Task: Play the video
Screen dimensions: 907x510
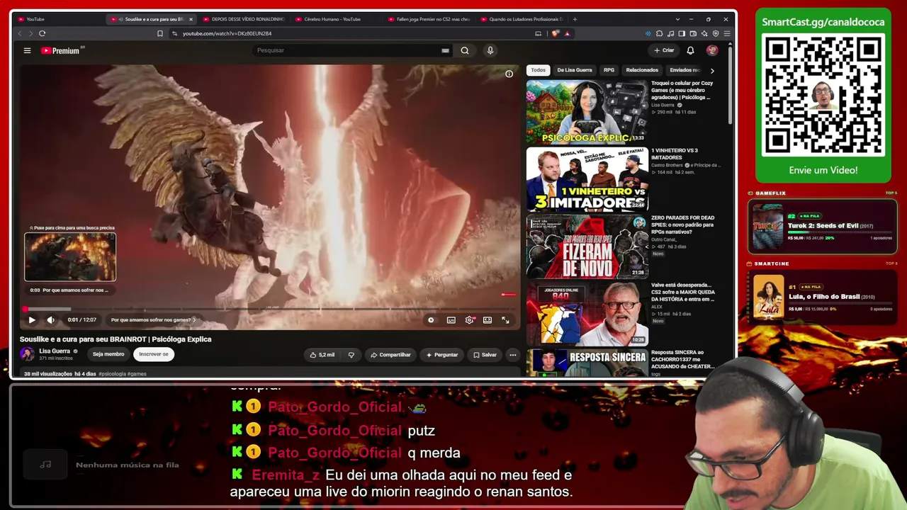Action: pyautogui.click(x=32, y=320)
